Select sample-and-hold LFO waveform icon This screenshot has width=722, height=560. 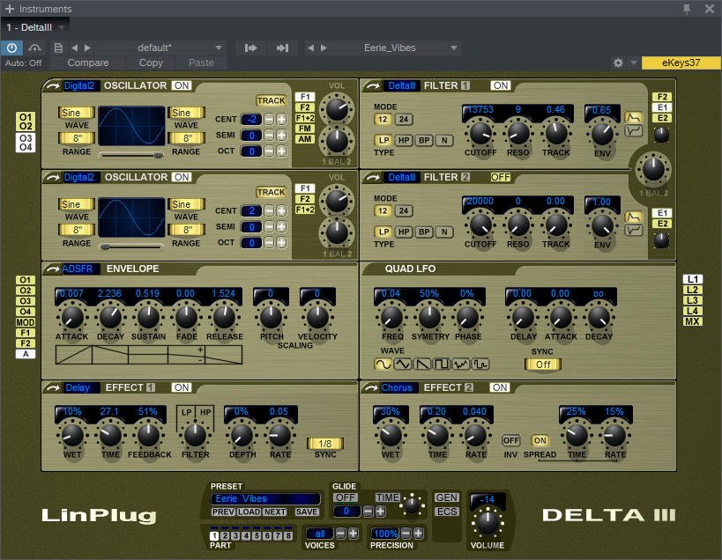coord(480,365)
